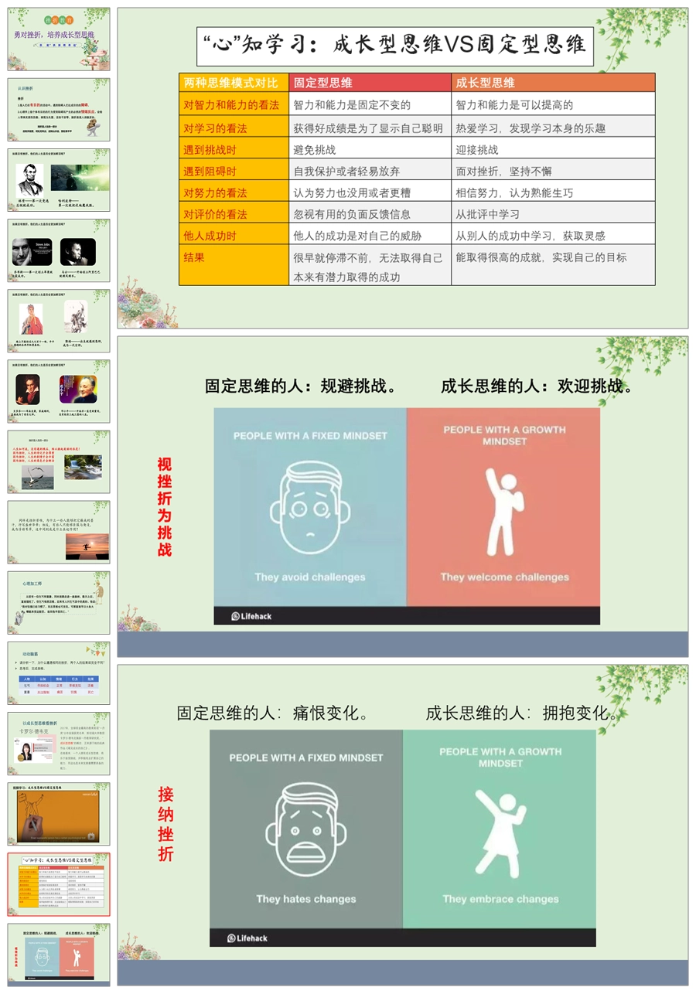The width and height of the screenshot is (696, 994).
Task: Click the slide title “心”知学习 text box
Action: [x=394, y=45]
